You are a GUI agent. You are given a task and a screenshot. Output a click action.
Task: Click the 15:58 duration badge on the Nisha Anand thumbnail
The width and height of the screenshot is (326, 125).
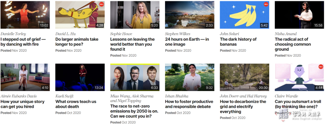(x=318, y=26)
